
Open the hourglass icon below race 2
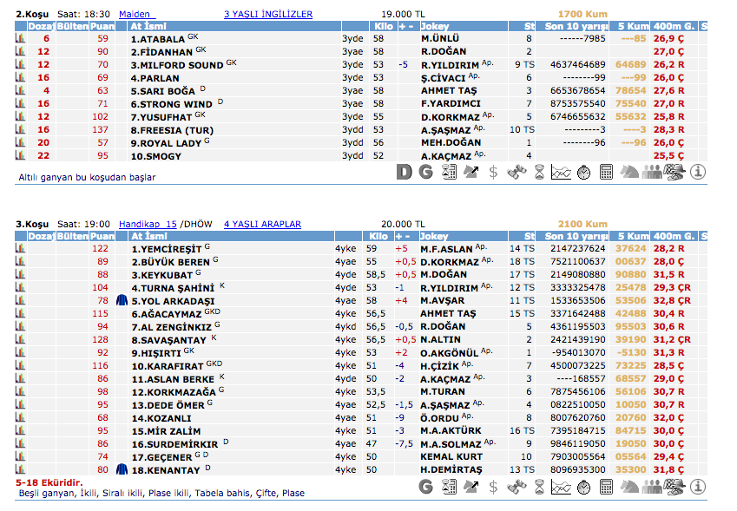click(x=539, y=172)
